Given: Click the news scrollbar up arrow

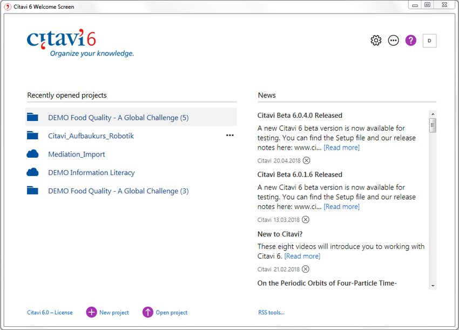Looking at the screenshot, I should (433, 114).
